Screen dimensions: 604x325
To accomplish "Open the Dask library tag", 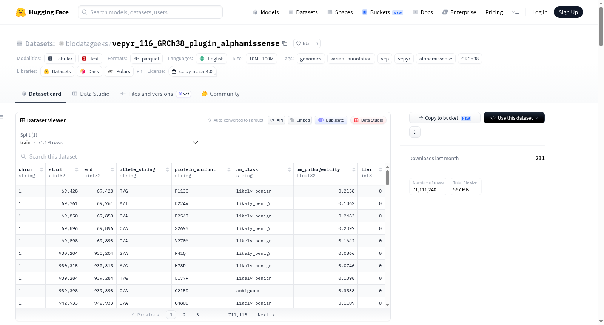I will click(89, 71).
